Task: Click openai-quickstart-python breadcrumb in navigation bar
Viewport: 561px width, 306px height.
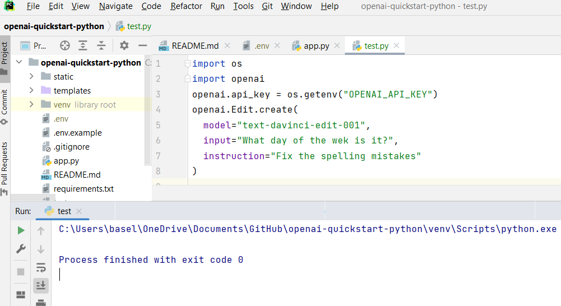Action: (x=54, y=26)
